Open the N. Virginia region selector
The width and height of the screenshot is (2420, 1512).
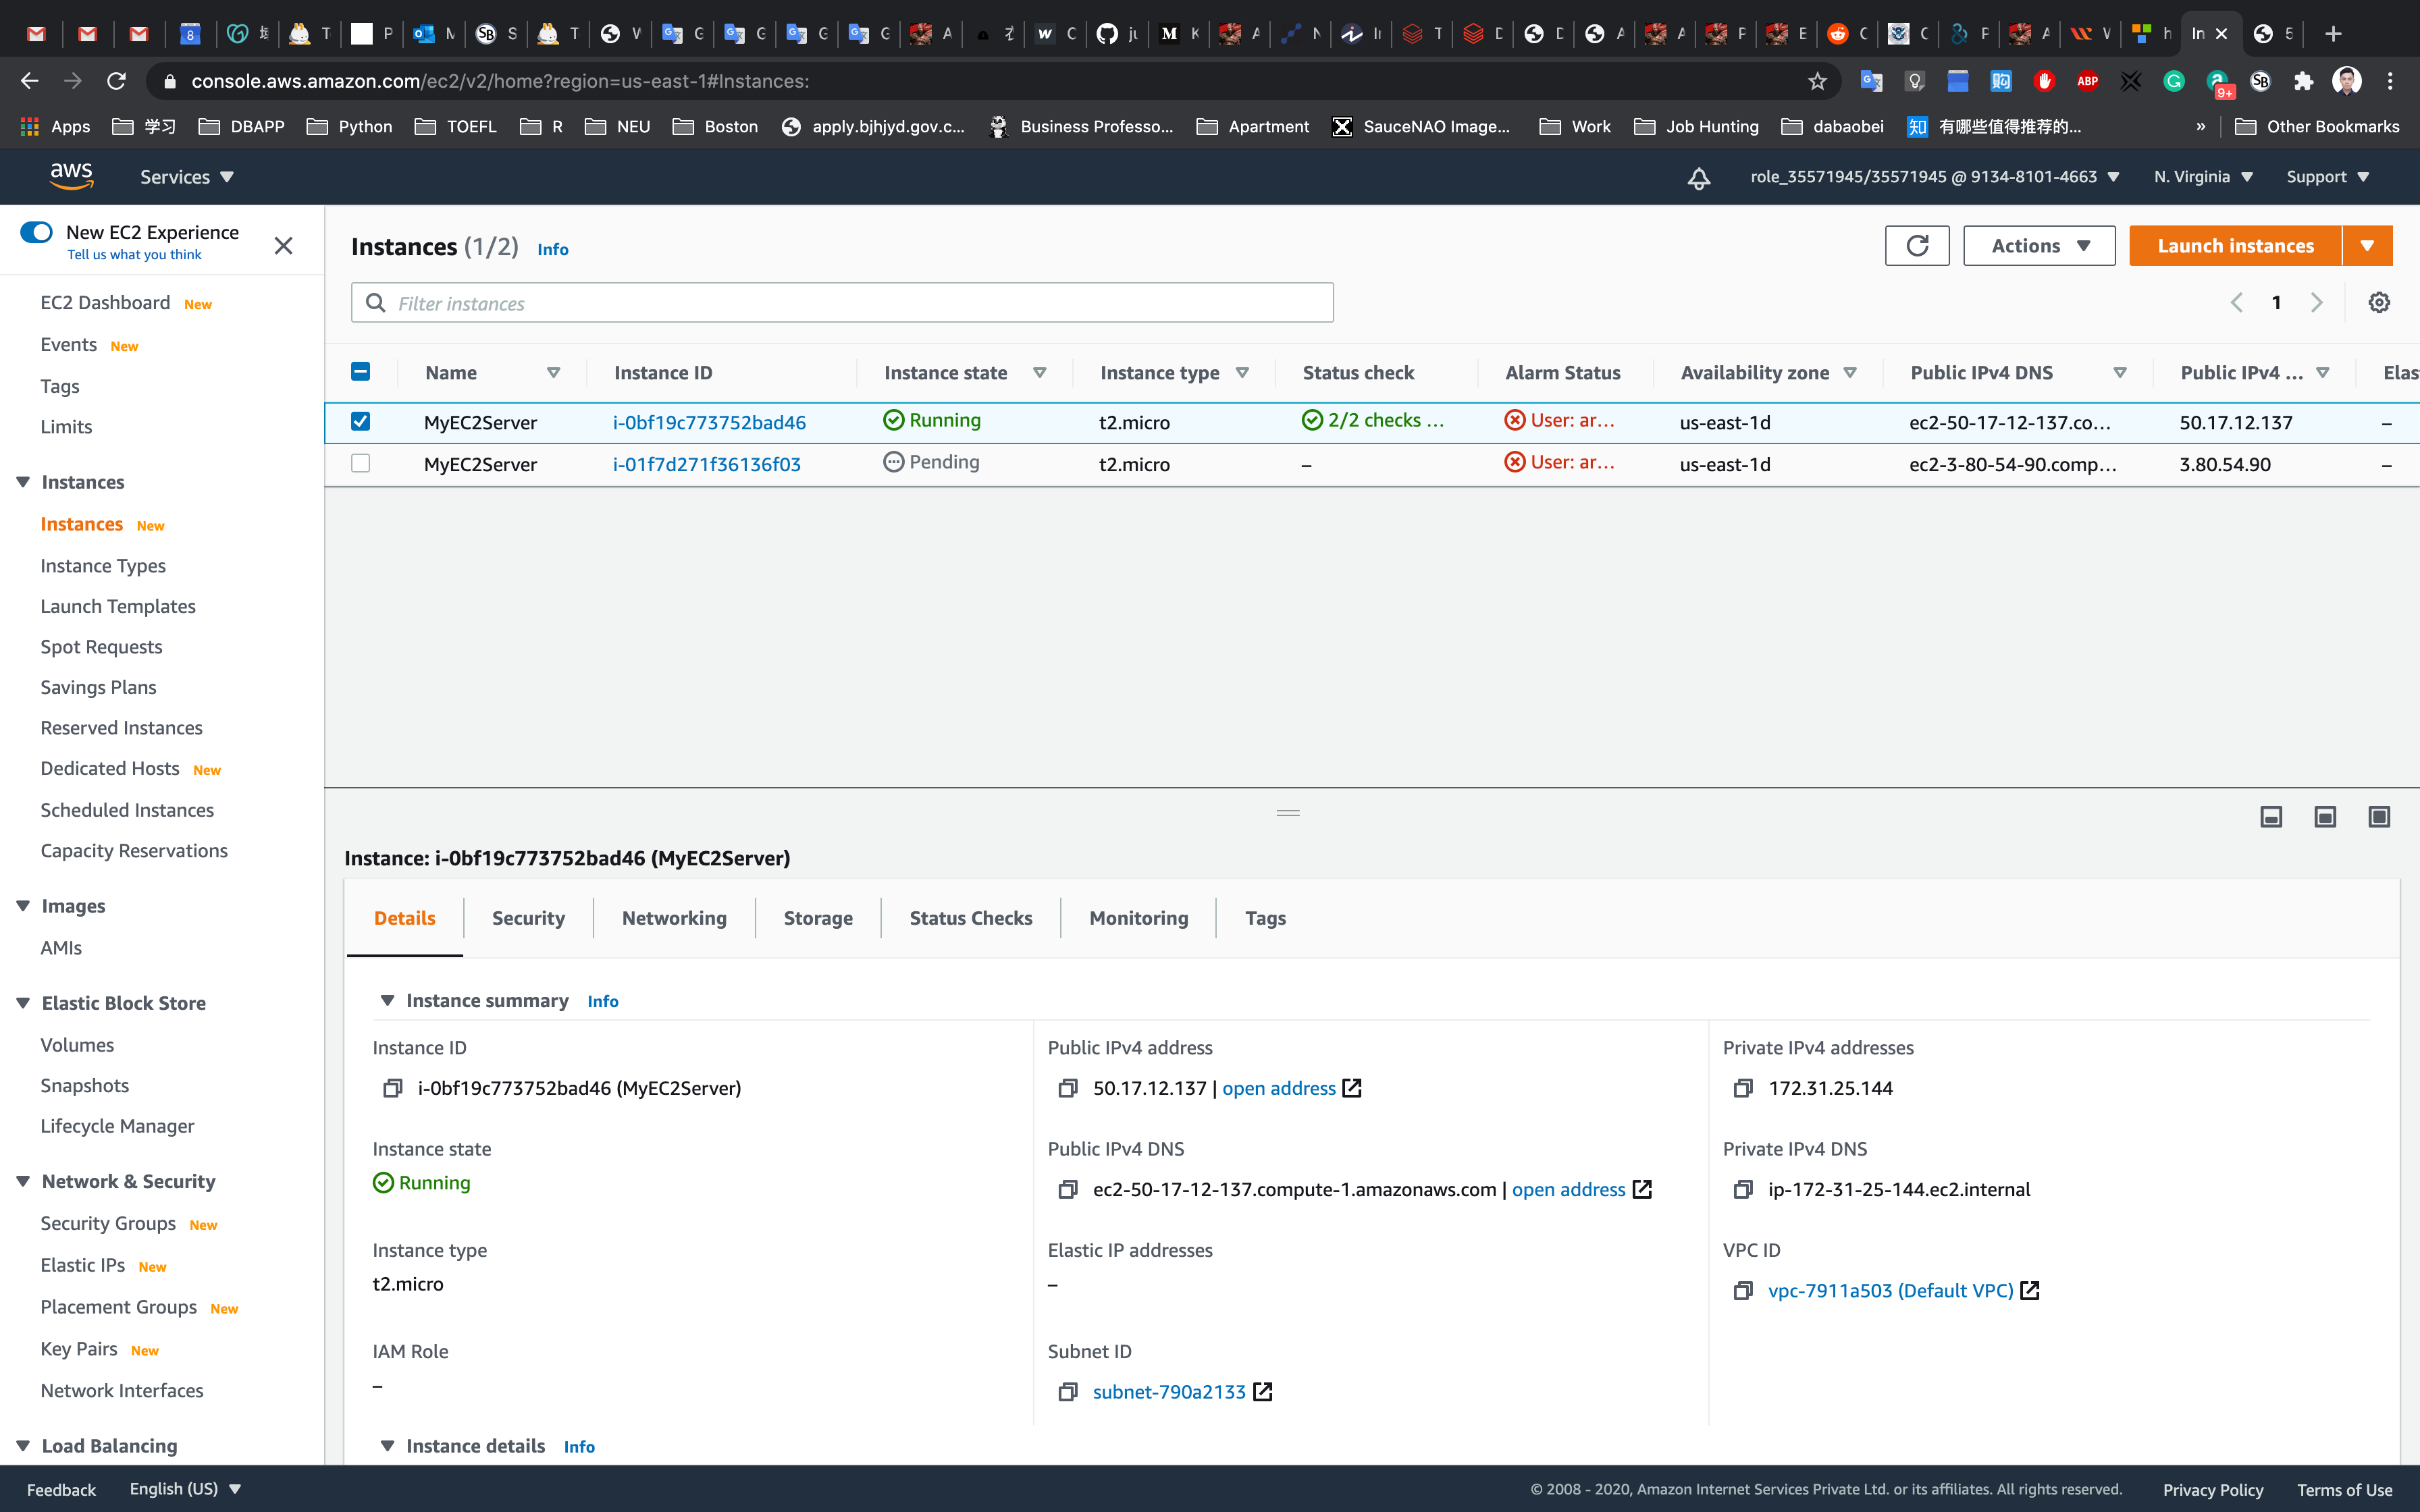point(2202,177)
